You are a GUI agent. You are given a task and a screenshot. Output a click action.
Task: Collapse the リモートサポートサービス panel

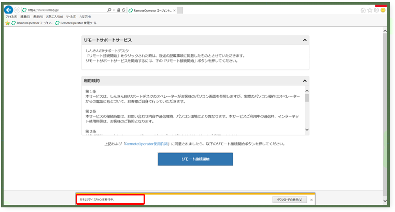click(x=305, y=40)
